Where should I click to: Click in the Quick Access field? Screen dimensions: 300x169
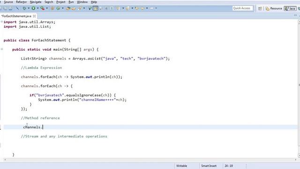coord(242,8)
